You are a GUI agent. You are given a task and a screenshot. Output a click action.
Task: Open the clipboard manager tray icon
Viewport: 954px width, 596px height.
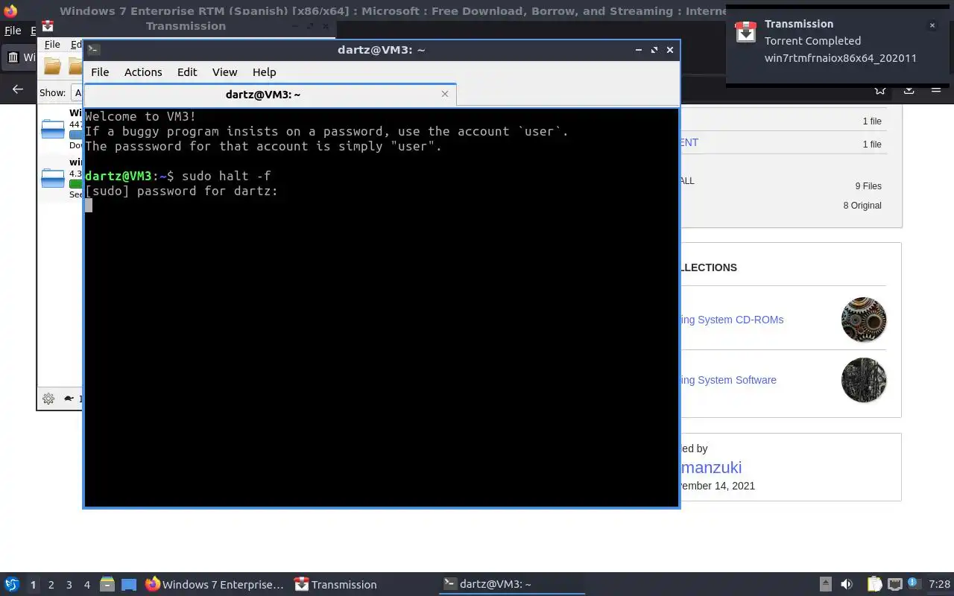[x=874, y=585]
